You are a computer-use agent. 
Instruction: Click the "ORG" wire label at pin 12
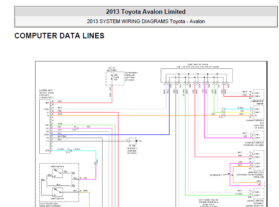[60, 114]
